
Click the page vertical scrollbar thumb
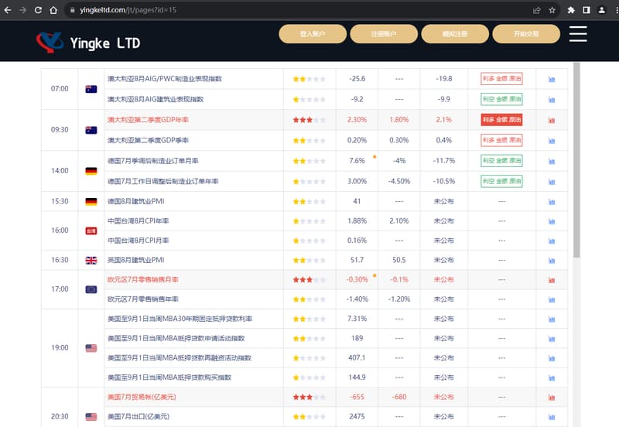click(576, 160)
